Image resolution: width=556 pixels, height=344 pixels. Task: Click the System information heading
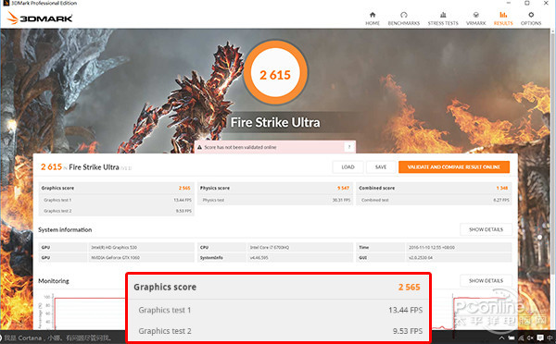pos(65,229)
